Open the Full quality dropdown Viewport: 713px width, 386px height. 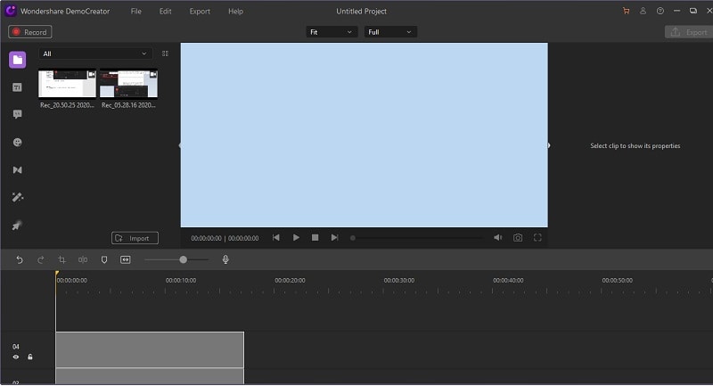pyautogui.click(x=390, y=32)
